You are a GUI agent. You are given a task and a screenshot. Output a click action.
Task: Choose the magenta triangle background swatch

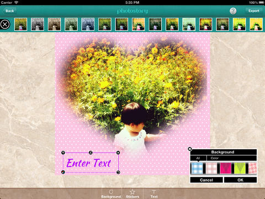(226, 168)
